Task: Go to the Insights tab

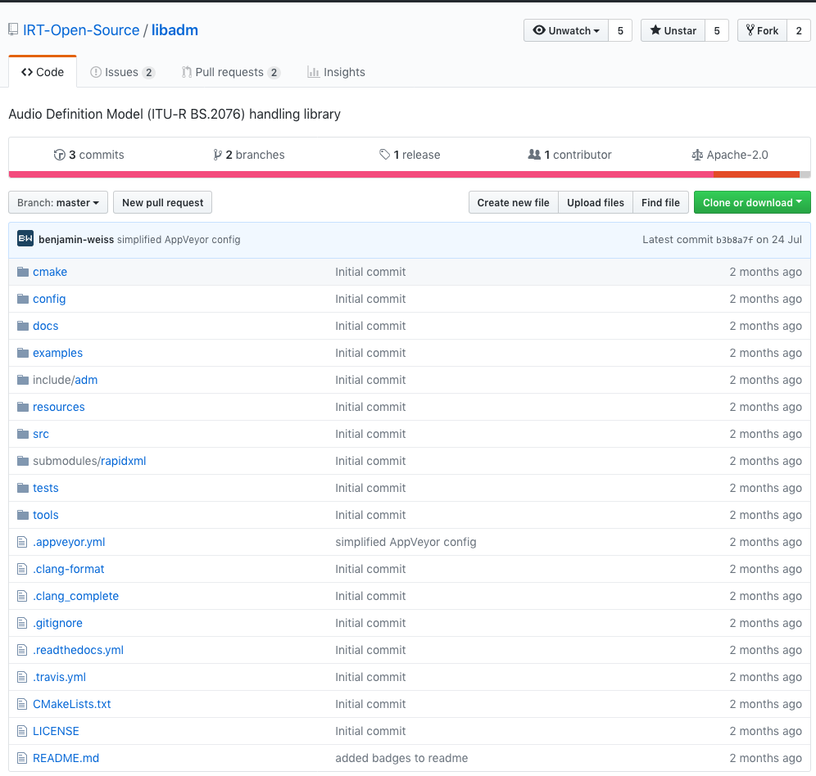Action: pos(336,72)
